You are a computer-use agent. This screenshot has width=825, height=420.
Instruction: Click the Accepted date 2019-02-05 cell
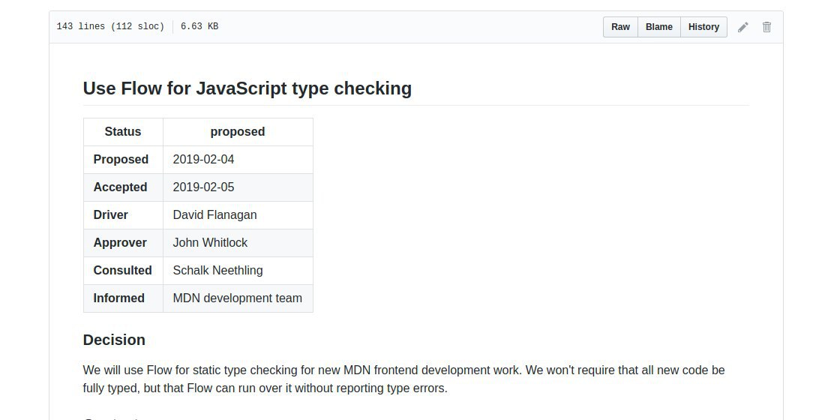point(203,187)
